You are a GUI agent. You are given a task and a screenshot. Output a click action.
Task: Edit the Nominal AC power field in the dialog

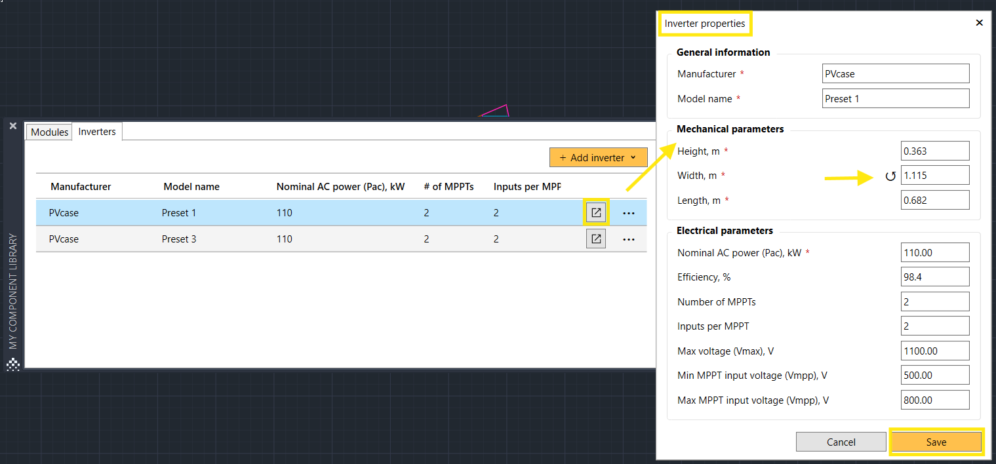coord(935,252)
